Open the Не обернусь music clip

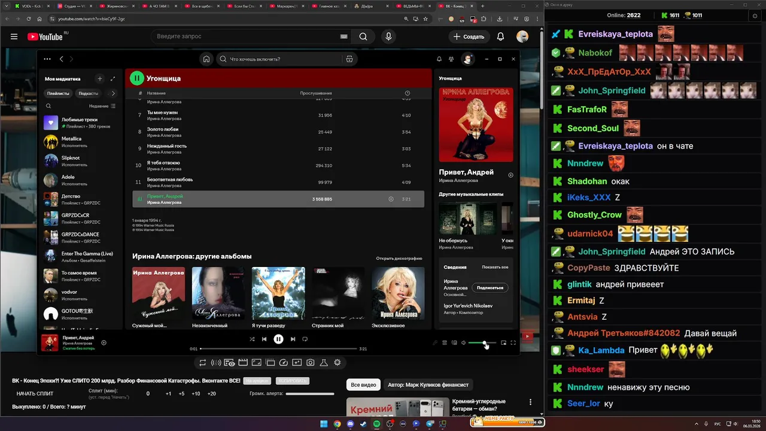tap(468, 218)
